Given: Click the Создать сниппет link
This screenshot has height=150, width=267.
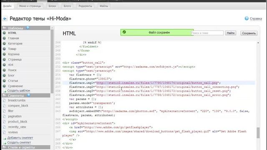Looking at the screenshot, I should (x=19, y=142).
